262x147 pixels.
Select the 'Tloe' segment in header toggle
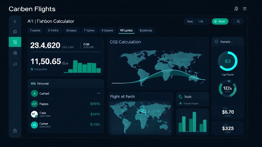tap(190, 21)
